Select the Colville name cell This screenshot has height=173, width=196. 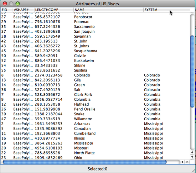point(80,56)
